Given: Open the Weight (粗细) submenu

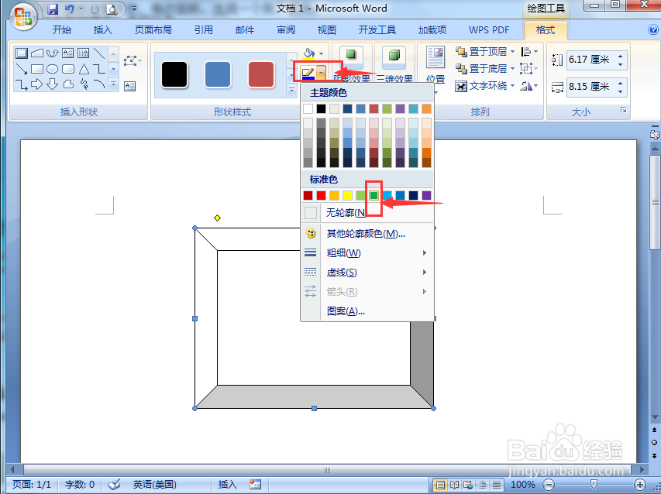Looking at the screenshot, I should tap(367, 252).
